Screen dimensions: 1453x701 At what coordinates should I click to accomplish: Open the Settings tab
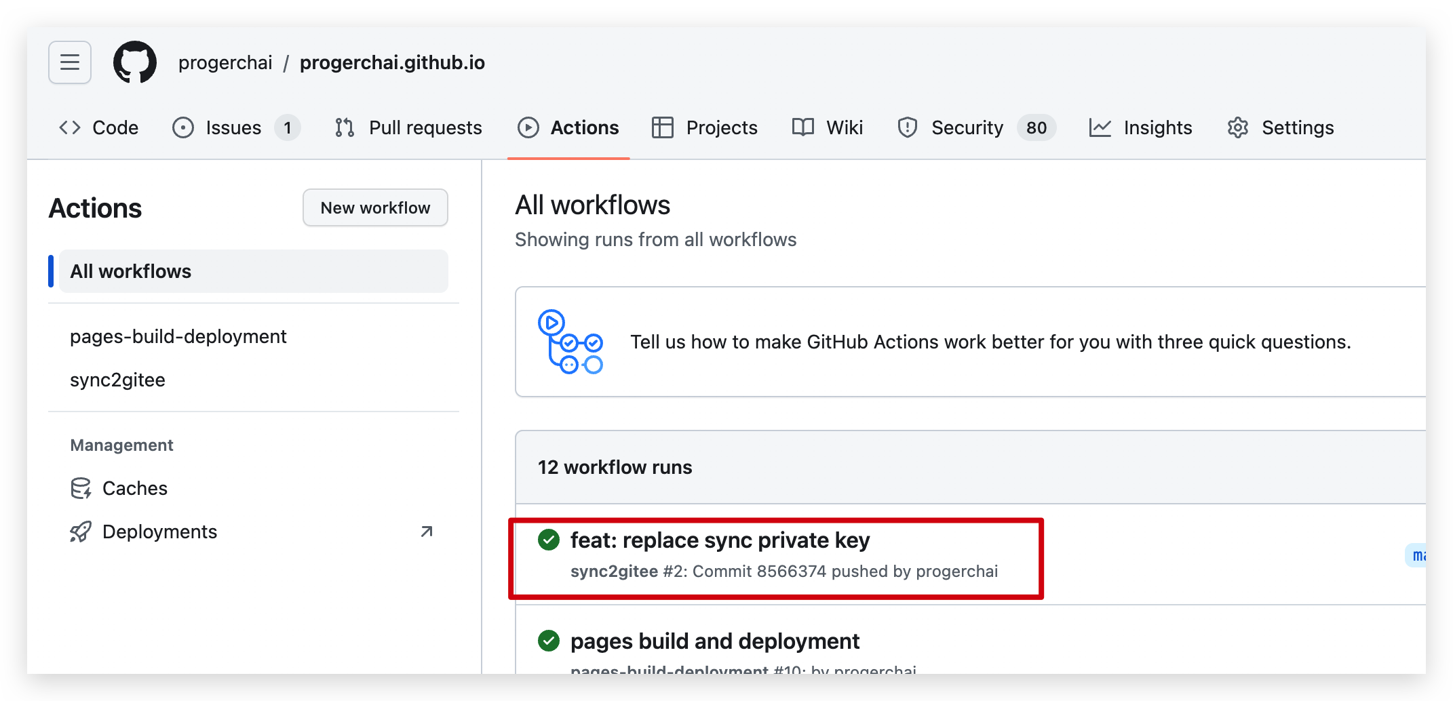tap(1281, 127)
